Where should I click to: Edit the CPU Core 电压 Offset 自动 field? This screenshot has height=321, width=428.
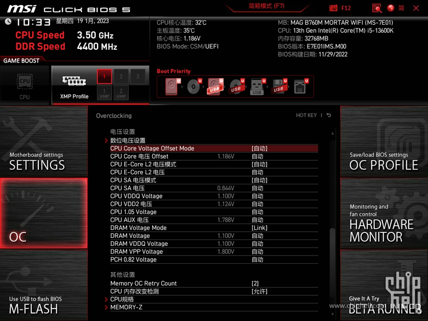257,156
